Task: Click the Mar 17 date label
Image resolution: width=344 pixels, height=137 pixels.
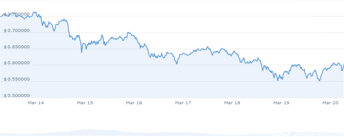Action: 183,103
